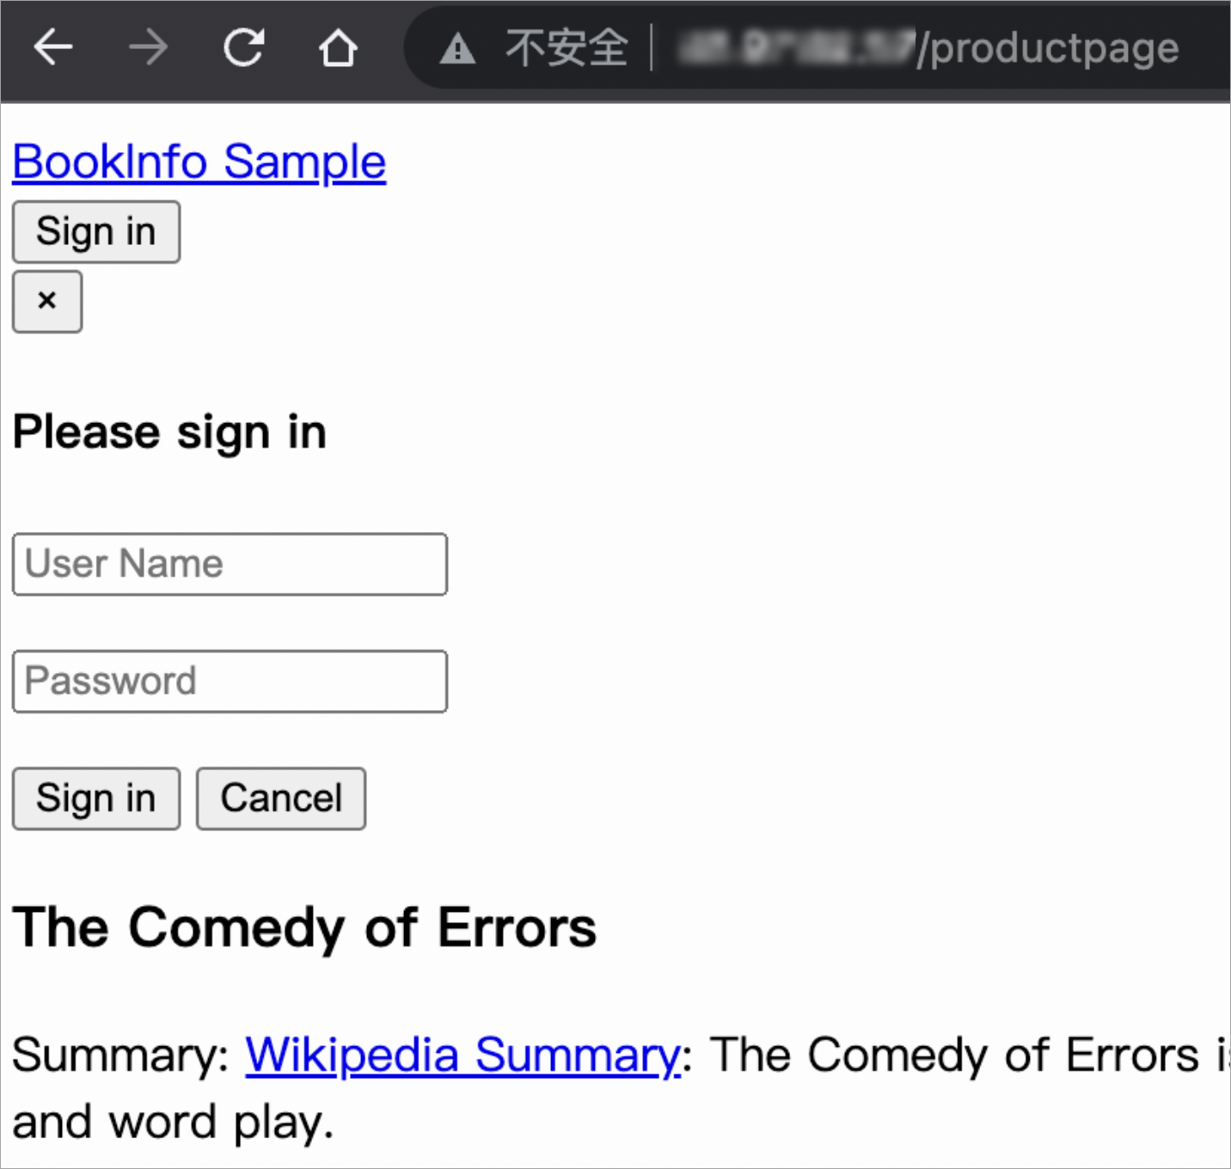Click The Comedy of Errors title heading
The height and width of the screenshot is (1169, 1231).
pyautogui.click(x=304, y=927)
